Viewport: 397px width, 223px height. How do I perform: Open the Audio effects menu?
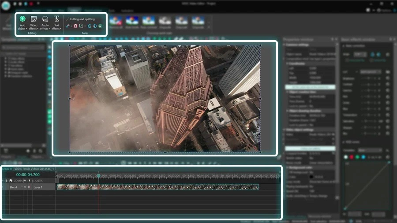pyautogui.click(x=45, y=23)
